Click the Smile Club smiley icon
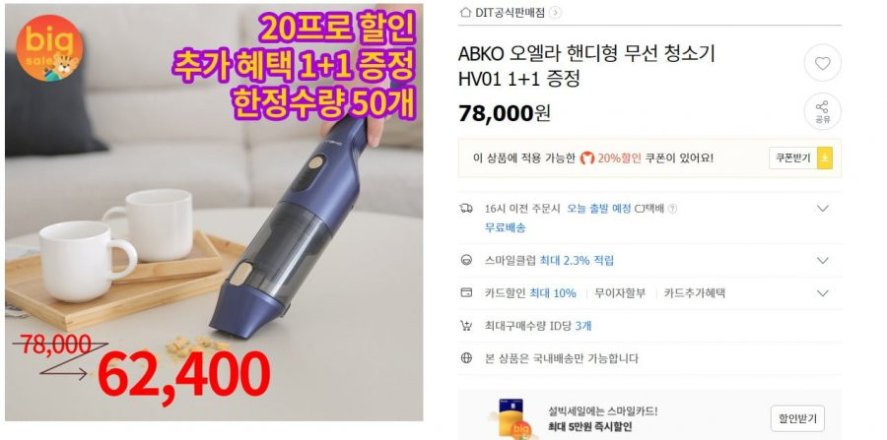The height and width of the screenshot is (440, 887). (x=466, y=261)
